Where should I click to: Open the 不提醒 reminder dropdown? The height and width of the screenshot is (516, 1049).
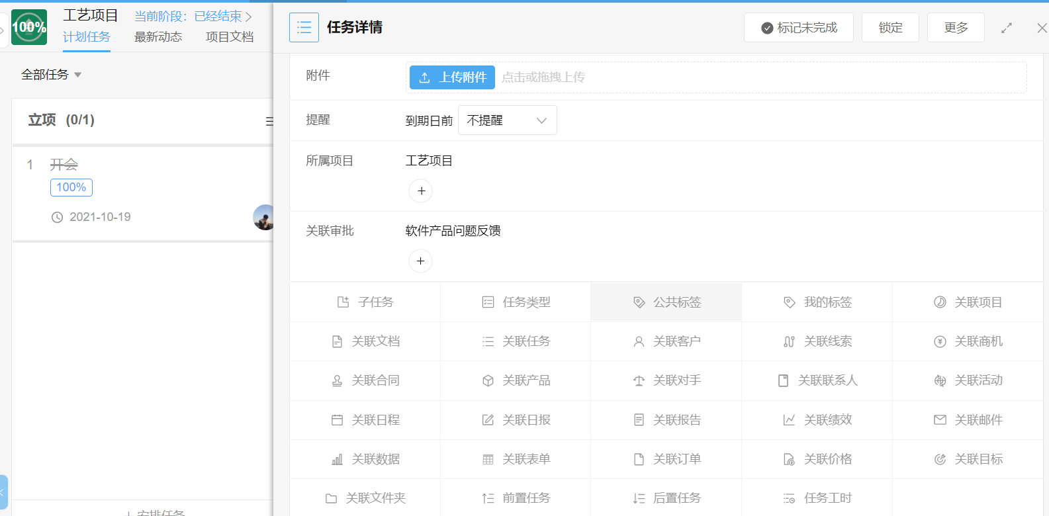[507, 120]
